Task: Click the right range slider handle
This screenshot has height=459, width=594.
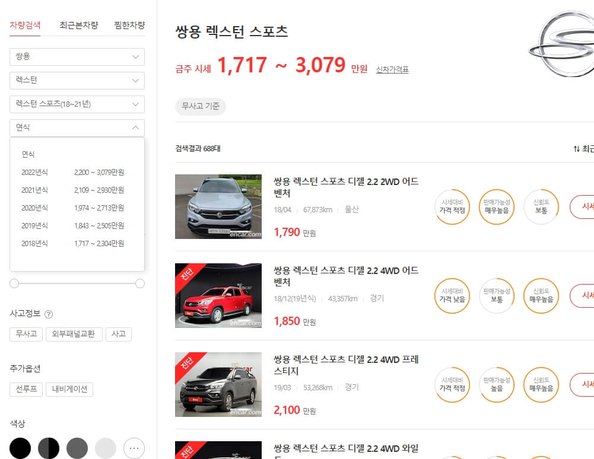Action: pyautogui.click(x=140, y=283)
